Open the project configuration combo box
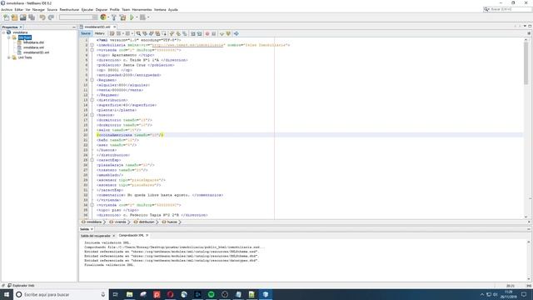This screenshot has width=533, height=300. (78, 17)
